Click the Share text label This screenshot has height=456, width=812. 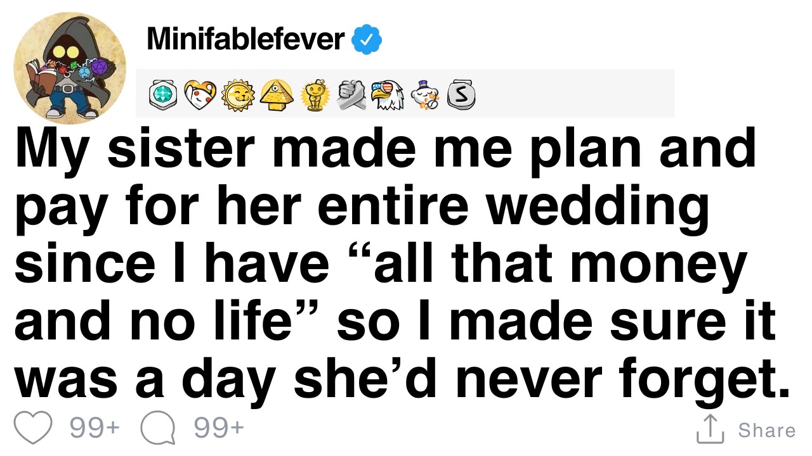click(x=766, y=430)
